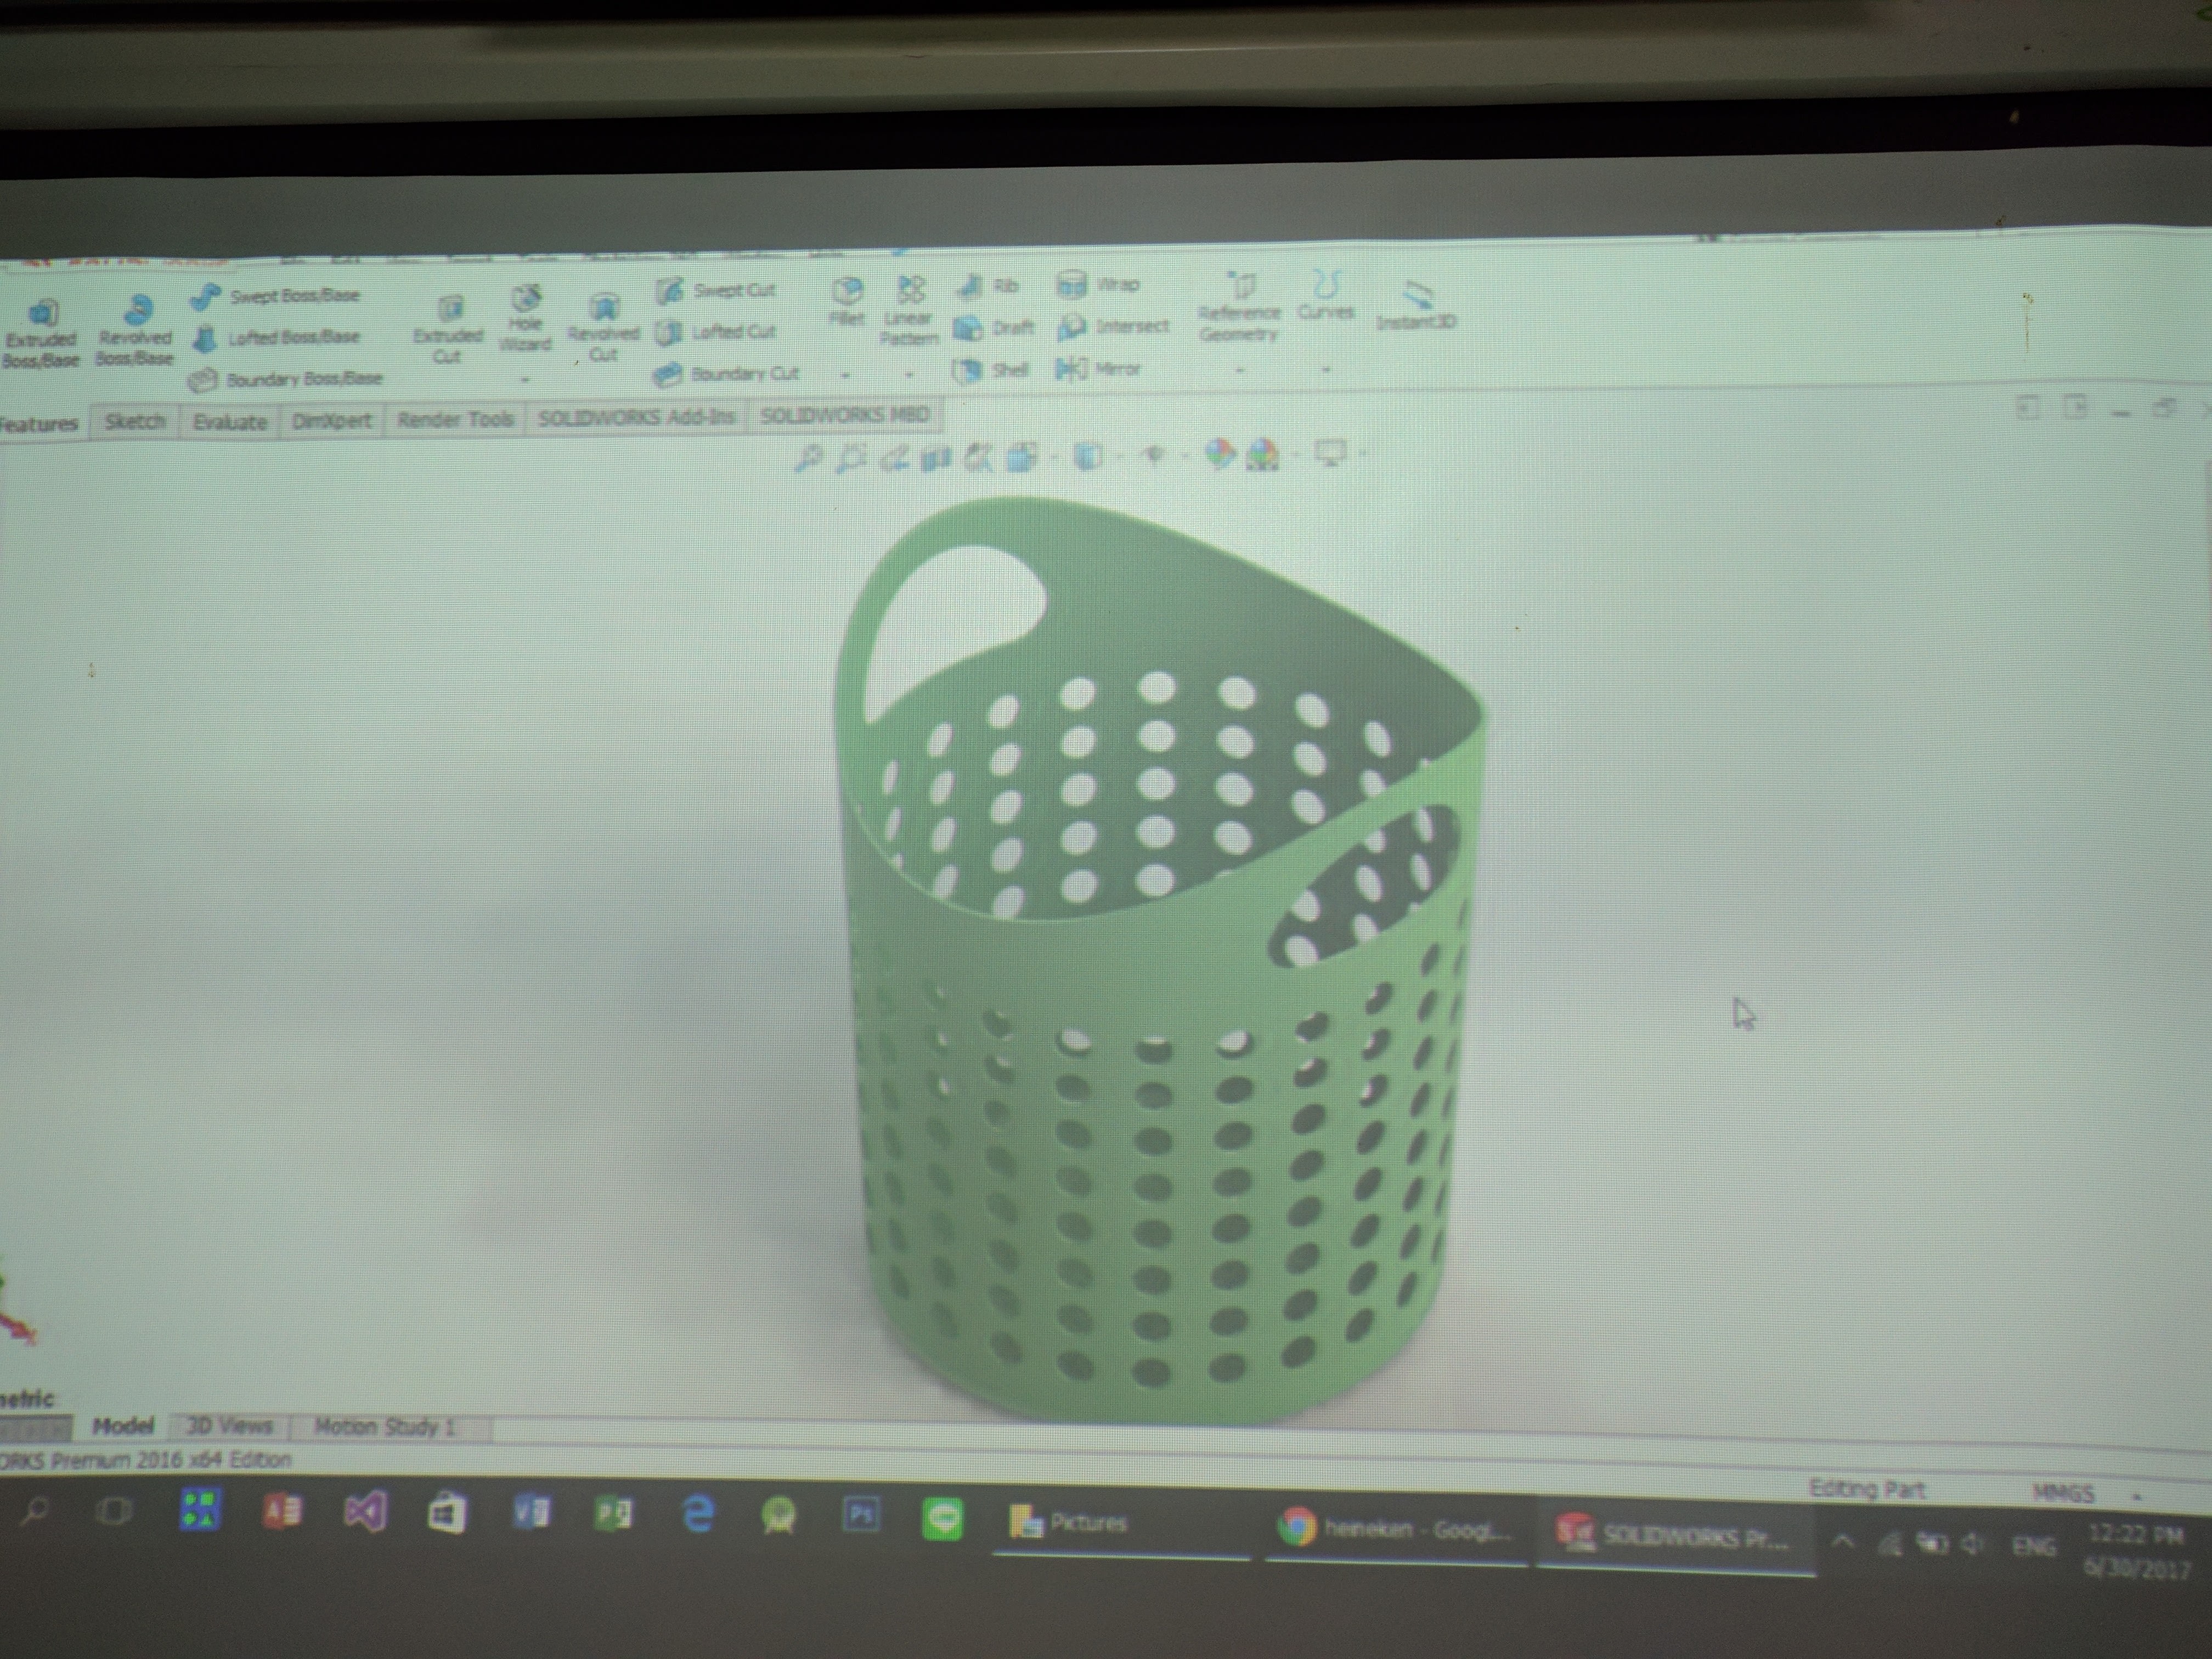This screenshot has width=2212, height=1659.
Task: Switch to the heineken Chrome window
Action: [x=1396, y=1529]
